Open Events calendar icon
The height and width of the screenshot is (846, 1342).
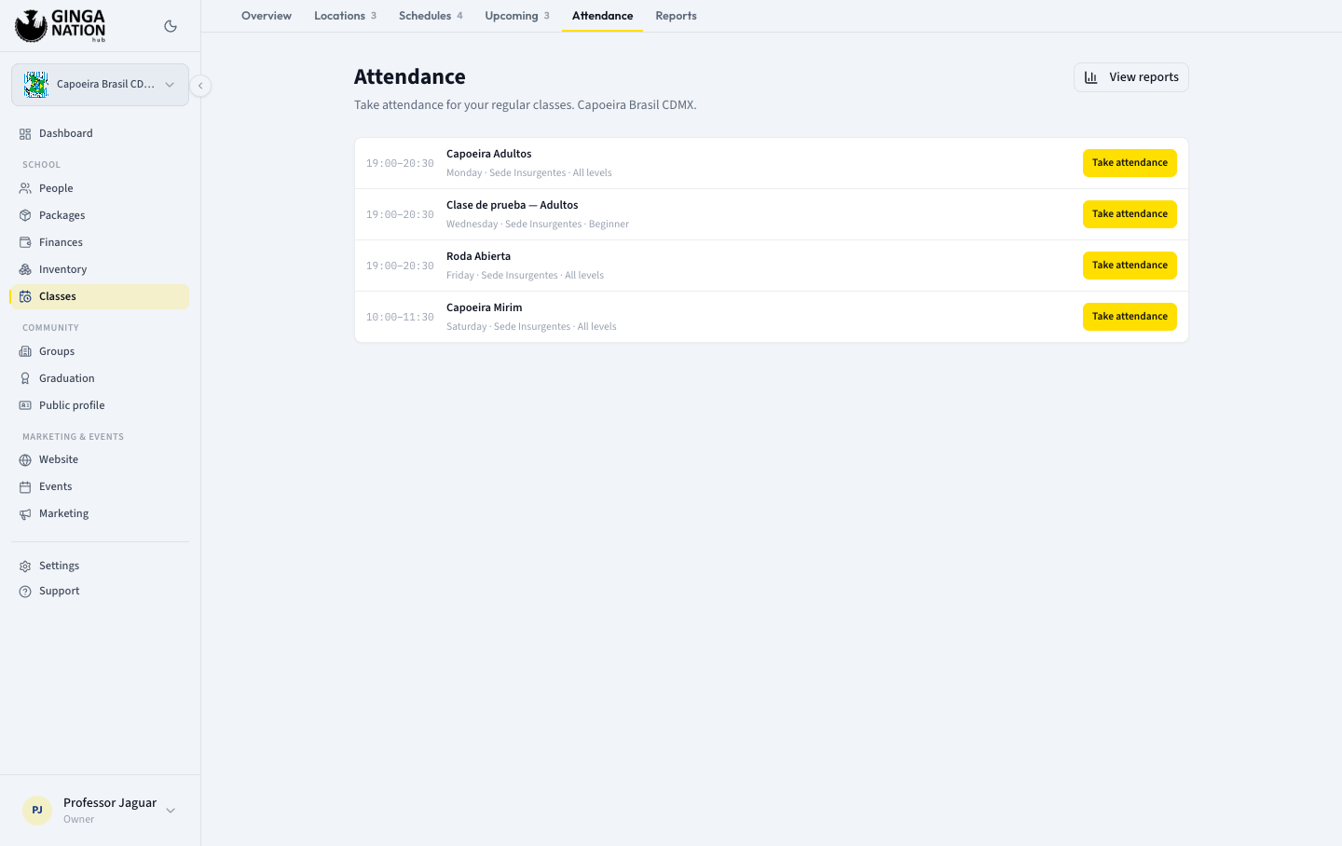pos(25,487)
